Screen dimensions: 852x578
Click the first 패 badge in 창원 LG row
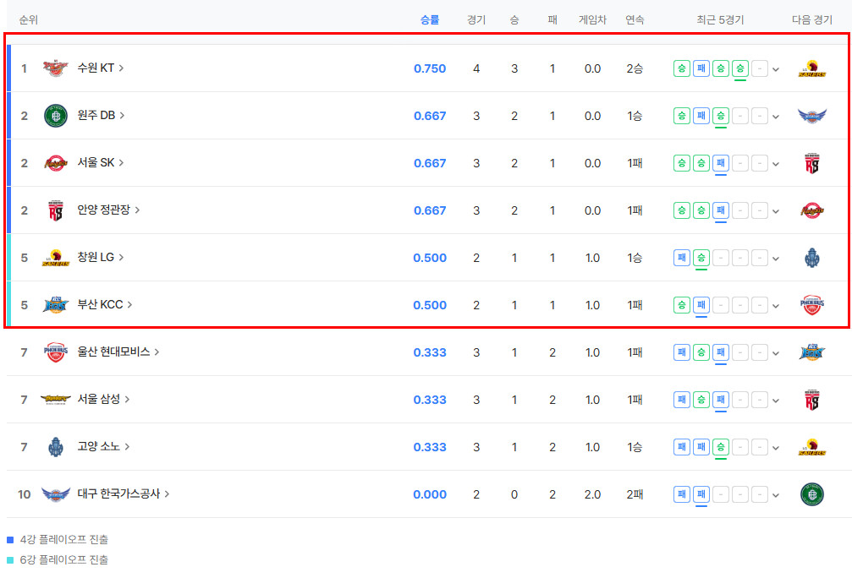pos(681,258)
